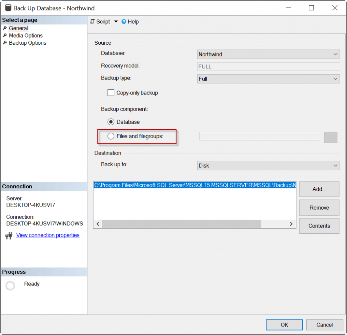Click the wrench icon beside Backup Options
The width and height of the screenshot is (347, 335).
(x=5, y=43)
